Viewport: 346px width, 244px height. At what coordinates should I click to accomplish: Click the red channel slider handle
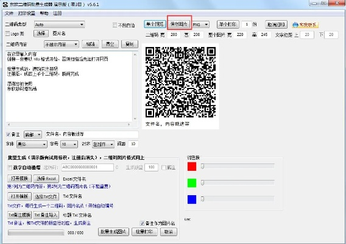(x=202, y=166)
